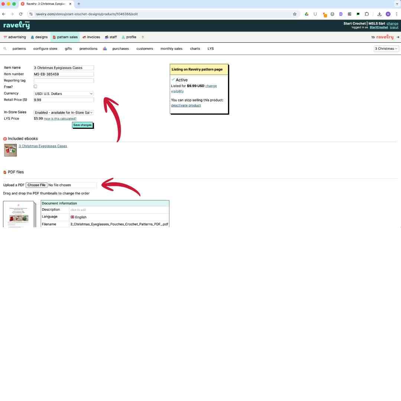
Task: Enable the Free? checkbox
Action: pos(35,86)
